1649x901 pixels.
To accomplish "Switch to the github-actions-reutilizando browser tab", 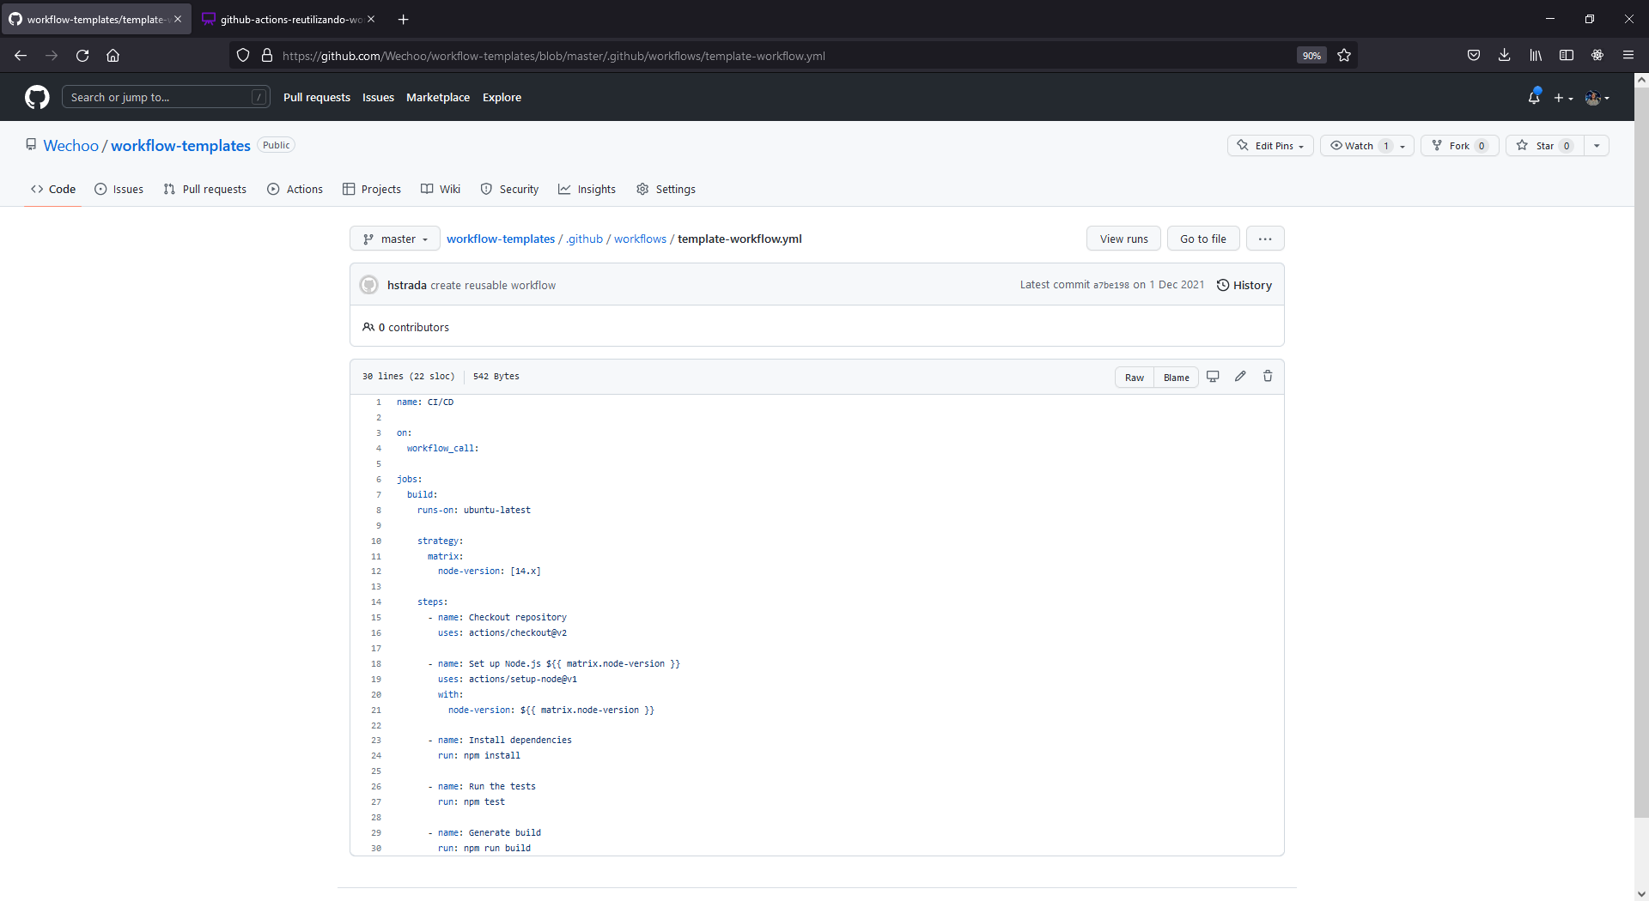I will click(x=289, y=19).
